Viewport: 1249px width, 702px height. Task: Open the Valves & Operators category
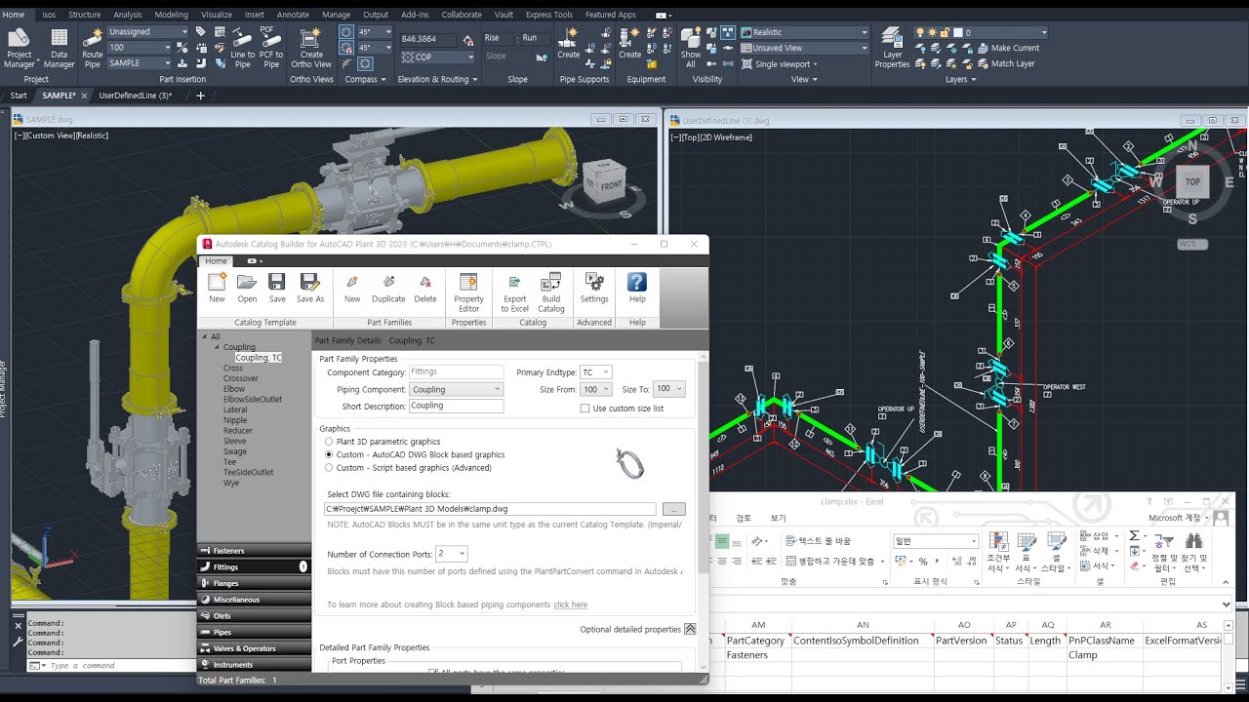point(254,648)
